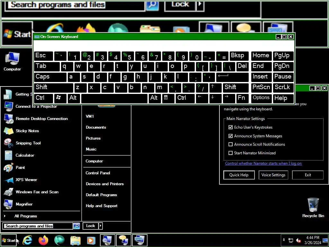Open Internet Explorer from the taskbar
This screenshot has width=329, height=247.
[27, 240]
